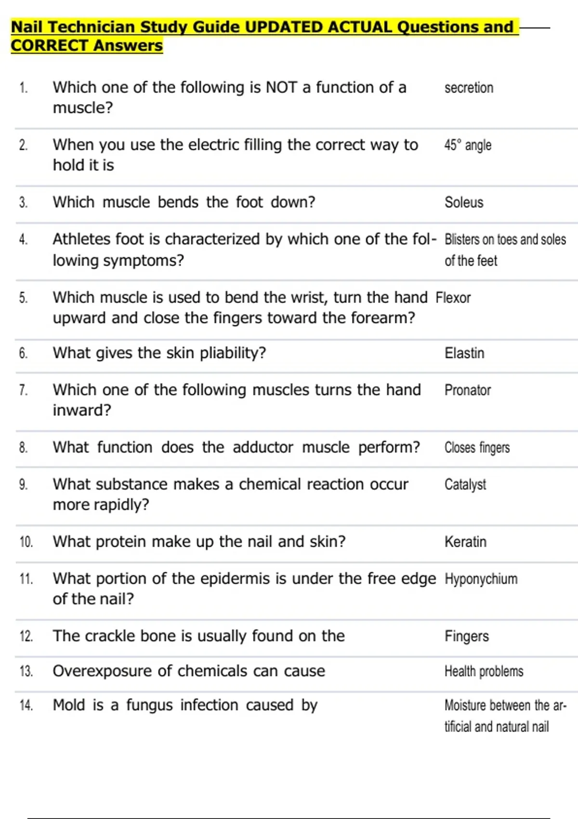Click the "CORRECT Answers" highlighted heading text
Image resolution: width=578 pixels, height=819 pixels.
87,46
